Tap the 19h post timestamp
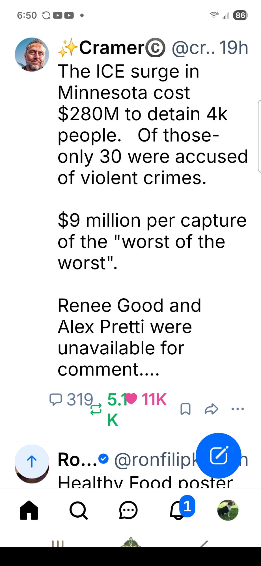 [234, 48]
